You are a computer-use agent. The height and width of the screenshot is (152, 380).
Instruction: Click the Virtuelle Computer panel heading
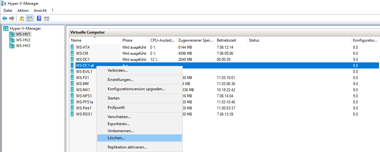[87, 32]
